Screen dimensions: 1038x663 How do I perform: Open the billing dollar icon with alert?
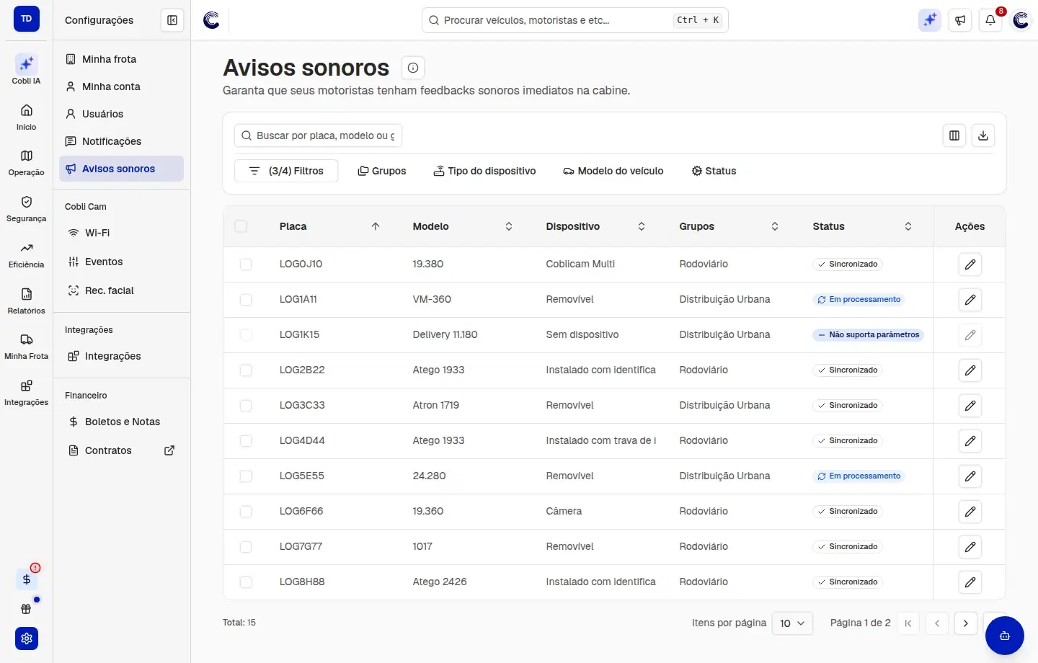pos(27,579)
